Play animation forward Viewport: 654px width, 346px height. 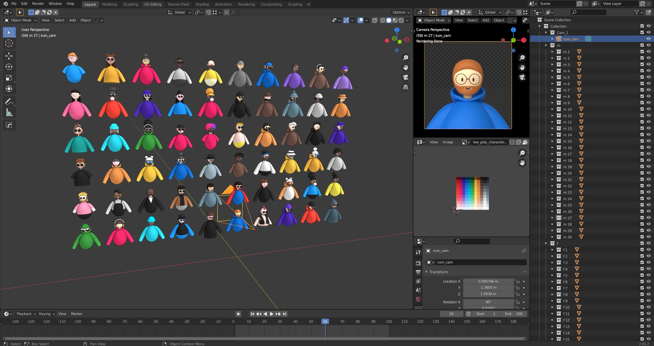(x=271, y=314)
